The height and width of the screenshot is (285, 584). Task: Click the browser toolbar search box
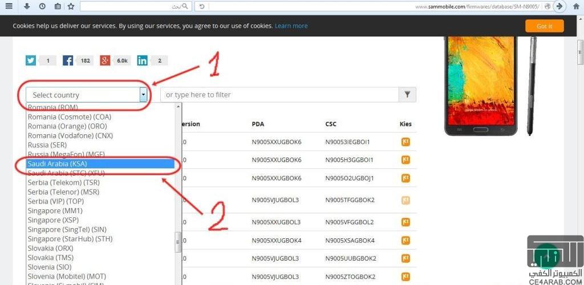(136, 6)
